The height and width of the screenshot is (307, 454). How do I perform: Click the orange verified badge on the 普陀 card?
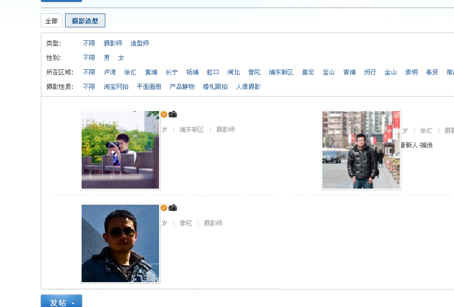[x=164, y=208]
